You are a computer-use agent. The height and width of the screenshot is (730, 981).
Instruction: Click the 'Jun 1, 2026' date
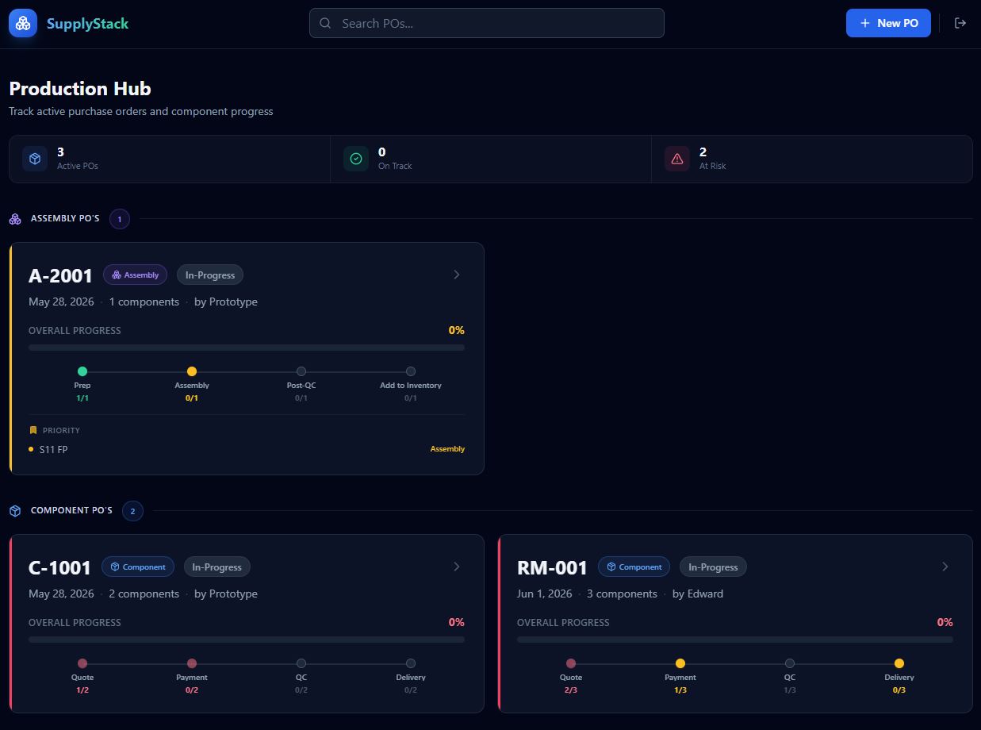pos(544,594)
